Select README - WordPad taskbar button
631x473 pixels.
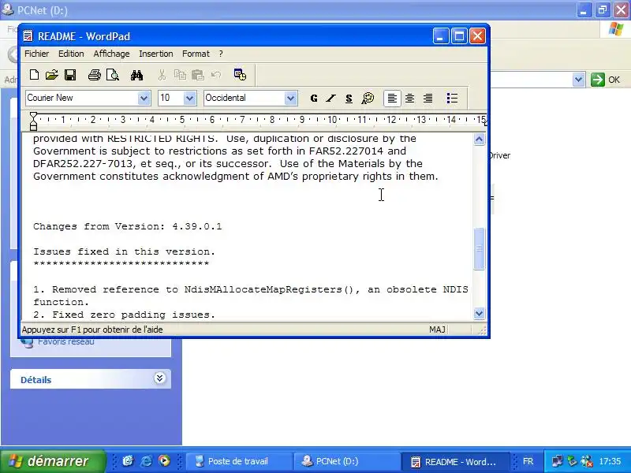[455, 461]
